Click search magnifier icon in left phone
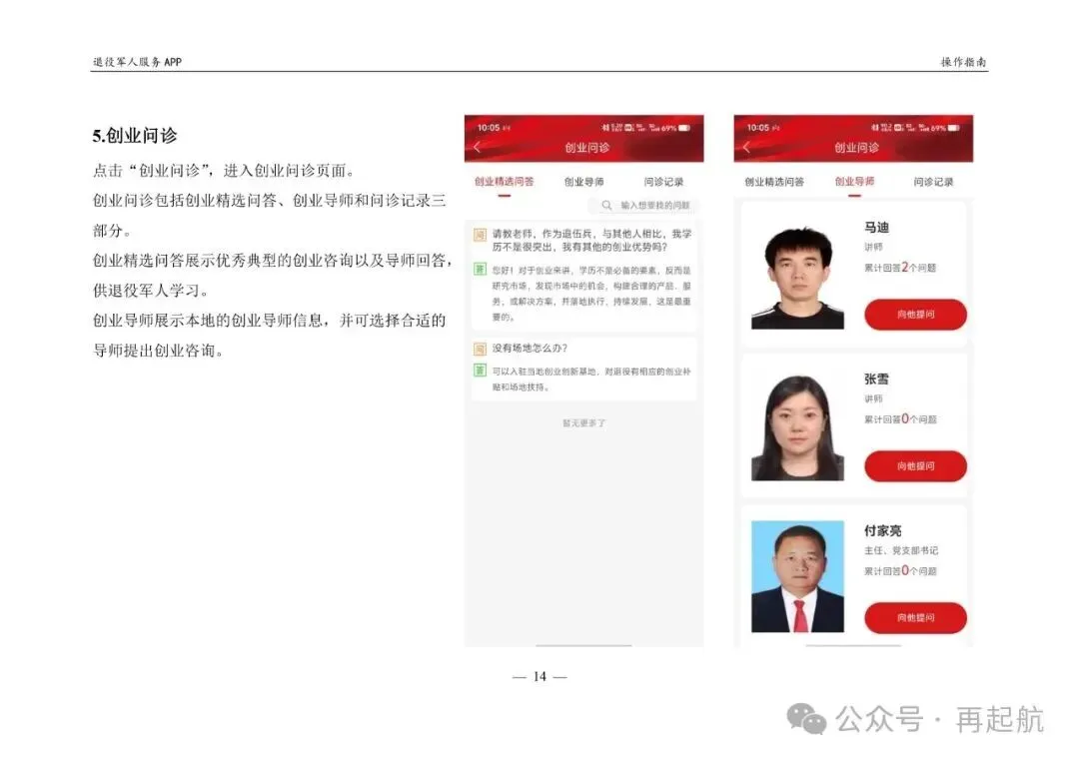Viewport: 1079px width, 763px height. point(606,205)
